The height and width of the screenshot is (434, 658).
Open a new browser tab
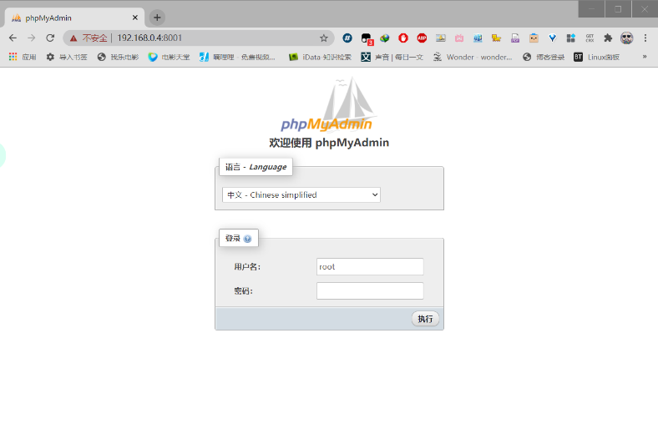(157, 18)
